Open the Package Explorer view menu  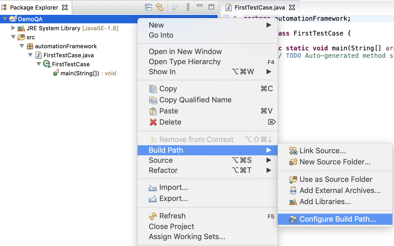(188, 7)
